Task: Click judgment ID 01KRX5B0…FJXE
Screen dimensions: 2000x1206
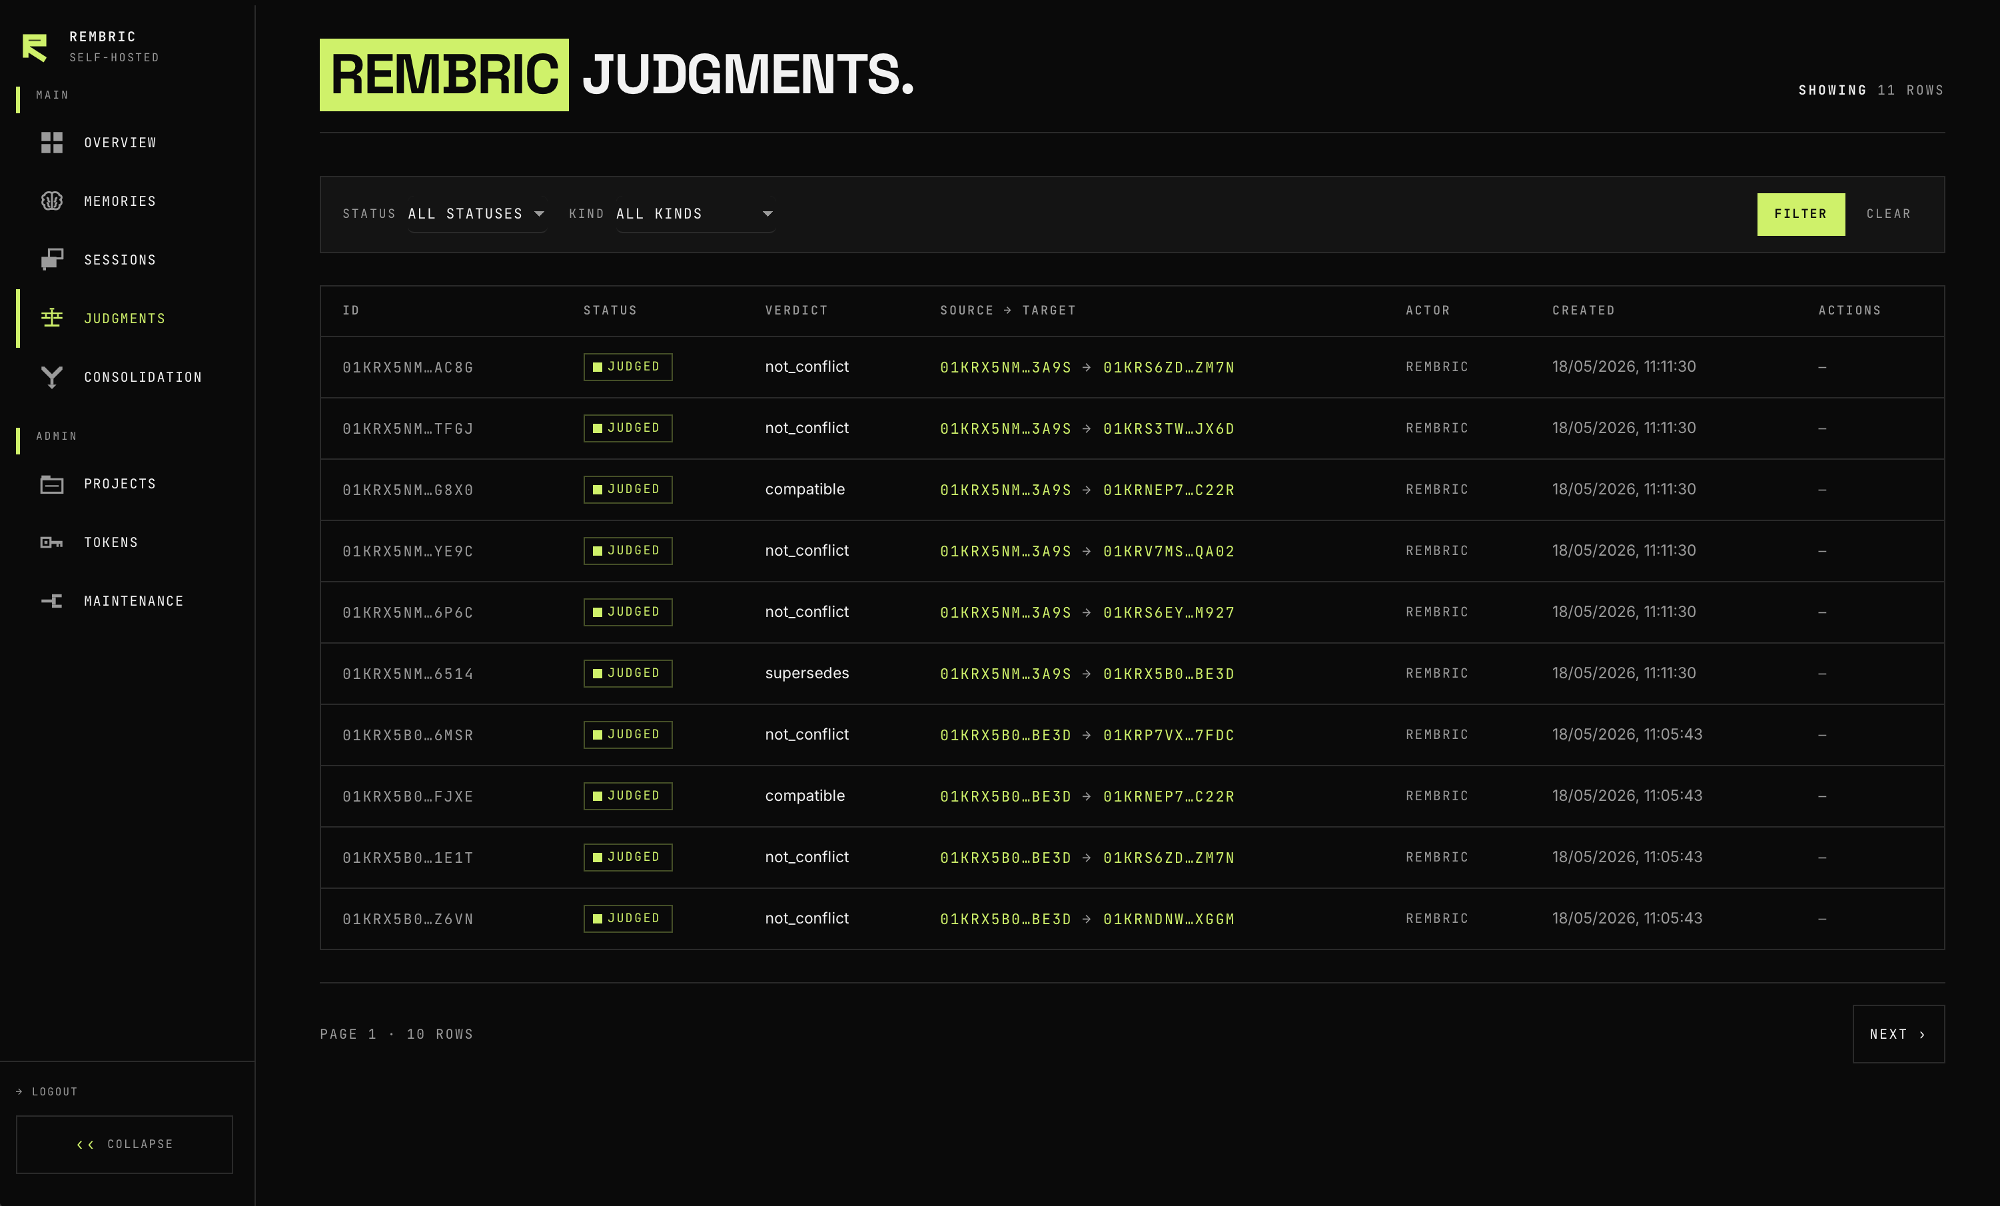Action: click(x=408, y=796)
